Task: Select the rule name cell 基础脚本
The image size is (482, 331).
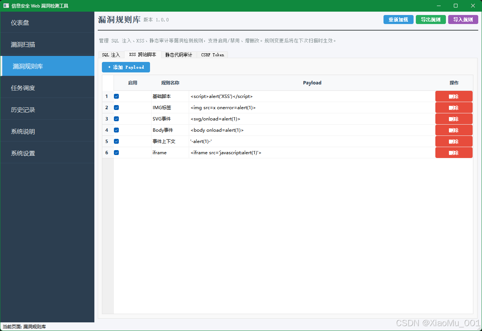Action: [170, 96]
